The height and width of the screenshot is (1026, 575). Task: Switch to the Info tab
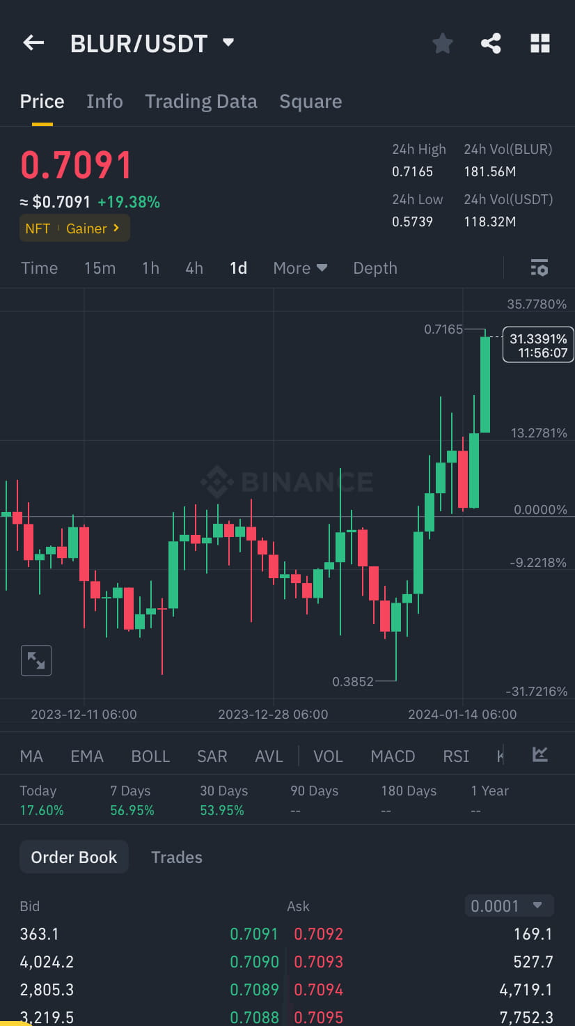[x=104, y=101]
